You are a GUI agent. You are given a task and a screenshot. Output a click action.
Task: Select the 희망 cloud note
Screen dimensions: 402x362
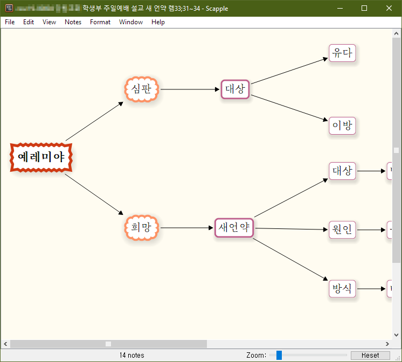[x=142, y=228]
